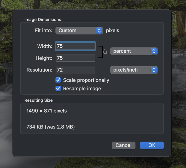186x168 pixels.
Task: Open the pixels/inch resolution dropdown
Action: click(134, 70)
